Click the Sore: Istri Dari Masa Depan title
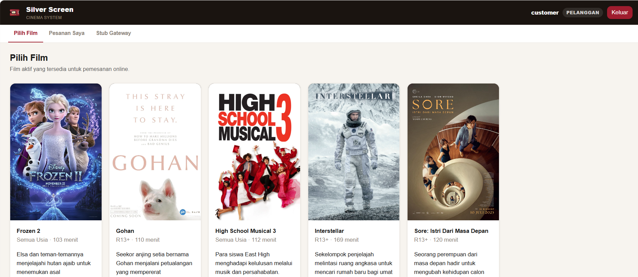 pos(451,231)
